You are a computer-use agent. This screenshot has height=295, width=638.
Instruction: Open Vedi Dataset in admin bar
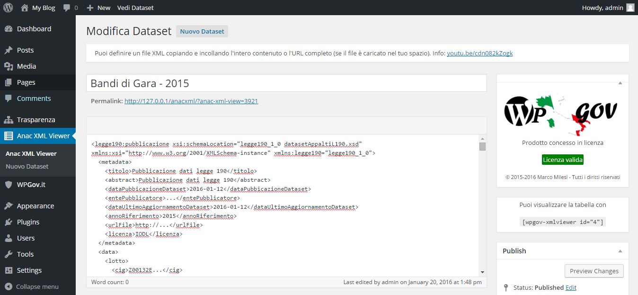135,8
